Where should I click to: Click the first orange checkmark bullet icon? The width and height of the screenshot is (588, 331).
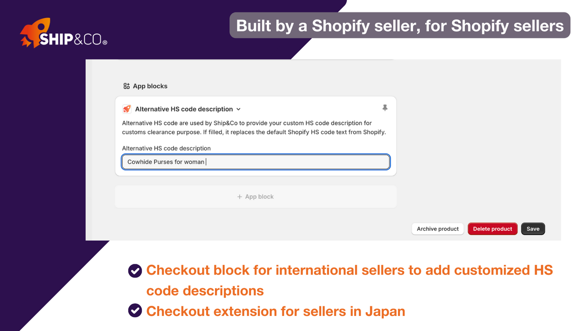135,271
